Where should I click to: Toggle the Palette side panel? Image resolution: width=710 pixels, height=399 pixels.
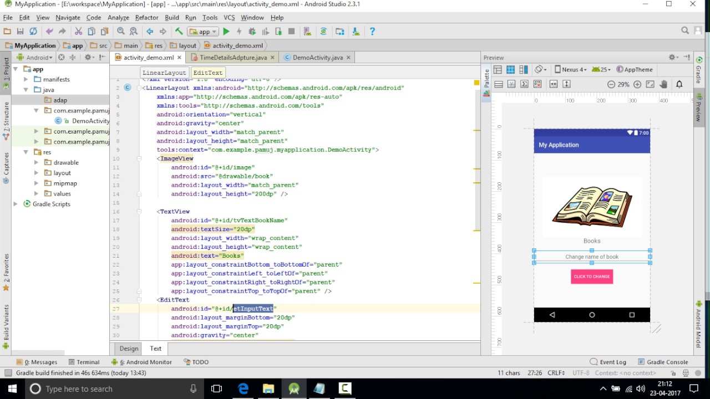486,82
